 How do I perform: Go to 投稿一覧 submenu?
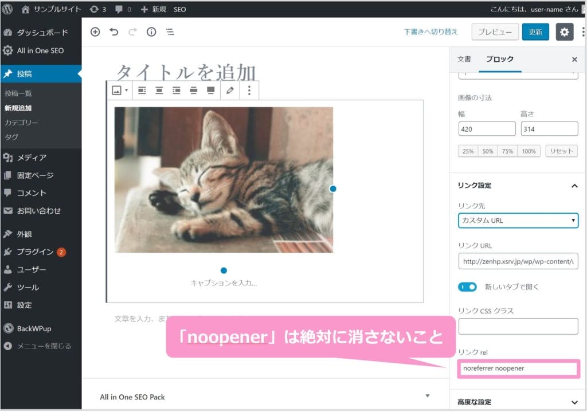pyautogui.click(x=18, y=93)
